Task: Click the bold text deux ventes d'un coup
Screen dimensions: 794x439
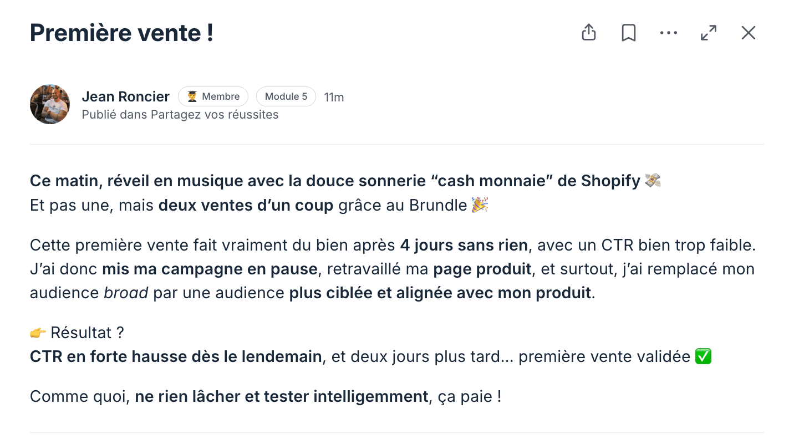Action: [x=246, y=205]
